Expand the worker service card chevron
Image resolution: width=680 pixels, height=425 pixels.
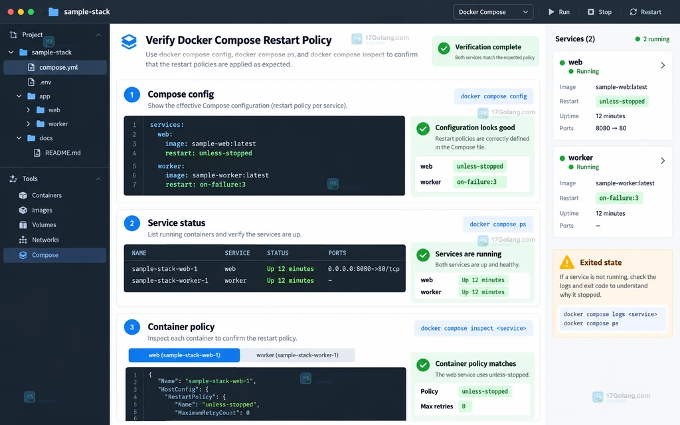(663, 161)
